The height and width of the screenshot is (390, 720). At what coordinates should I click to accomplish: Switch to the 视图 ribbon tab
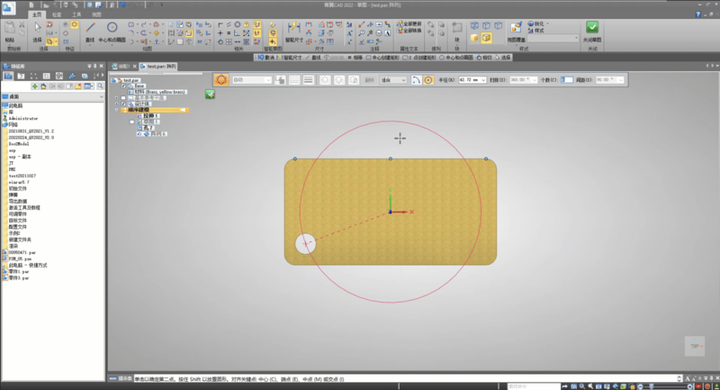click(97, 15)
